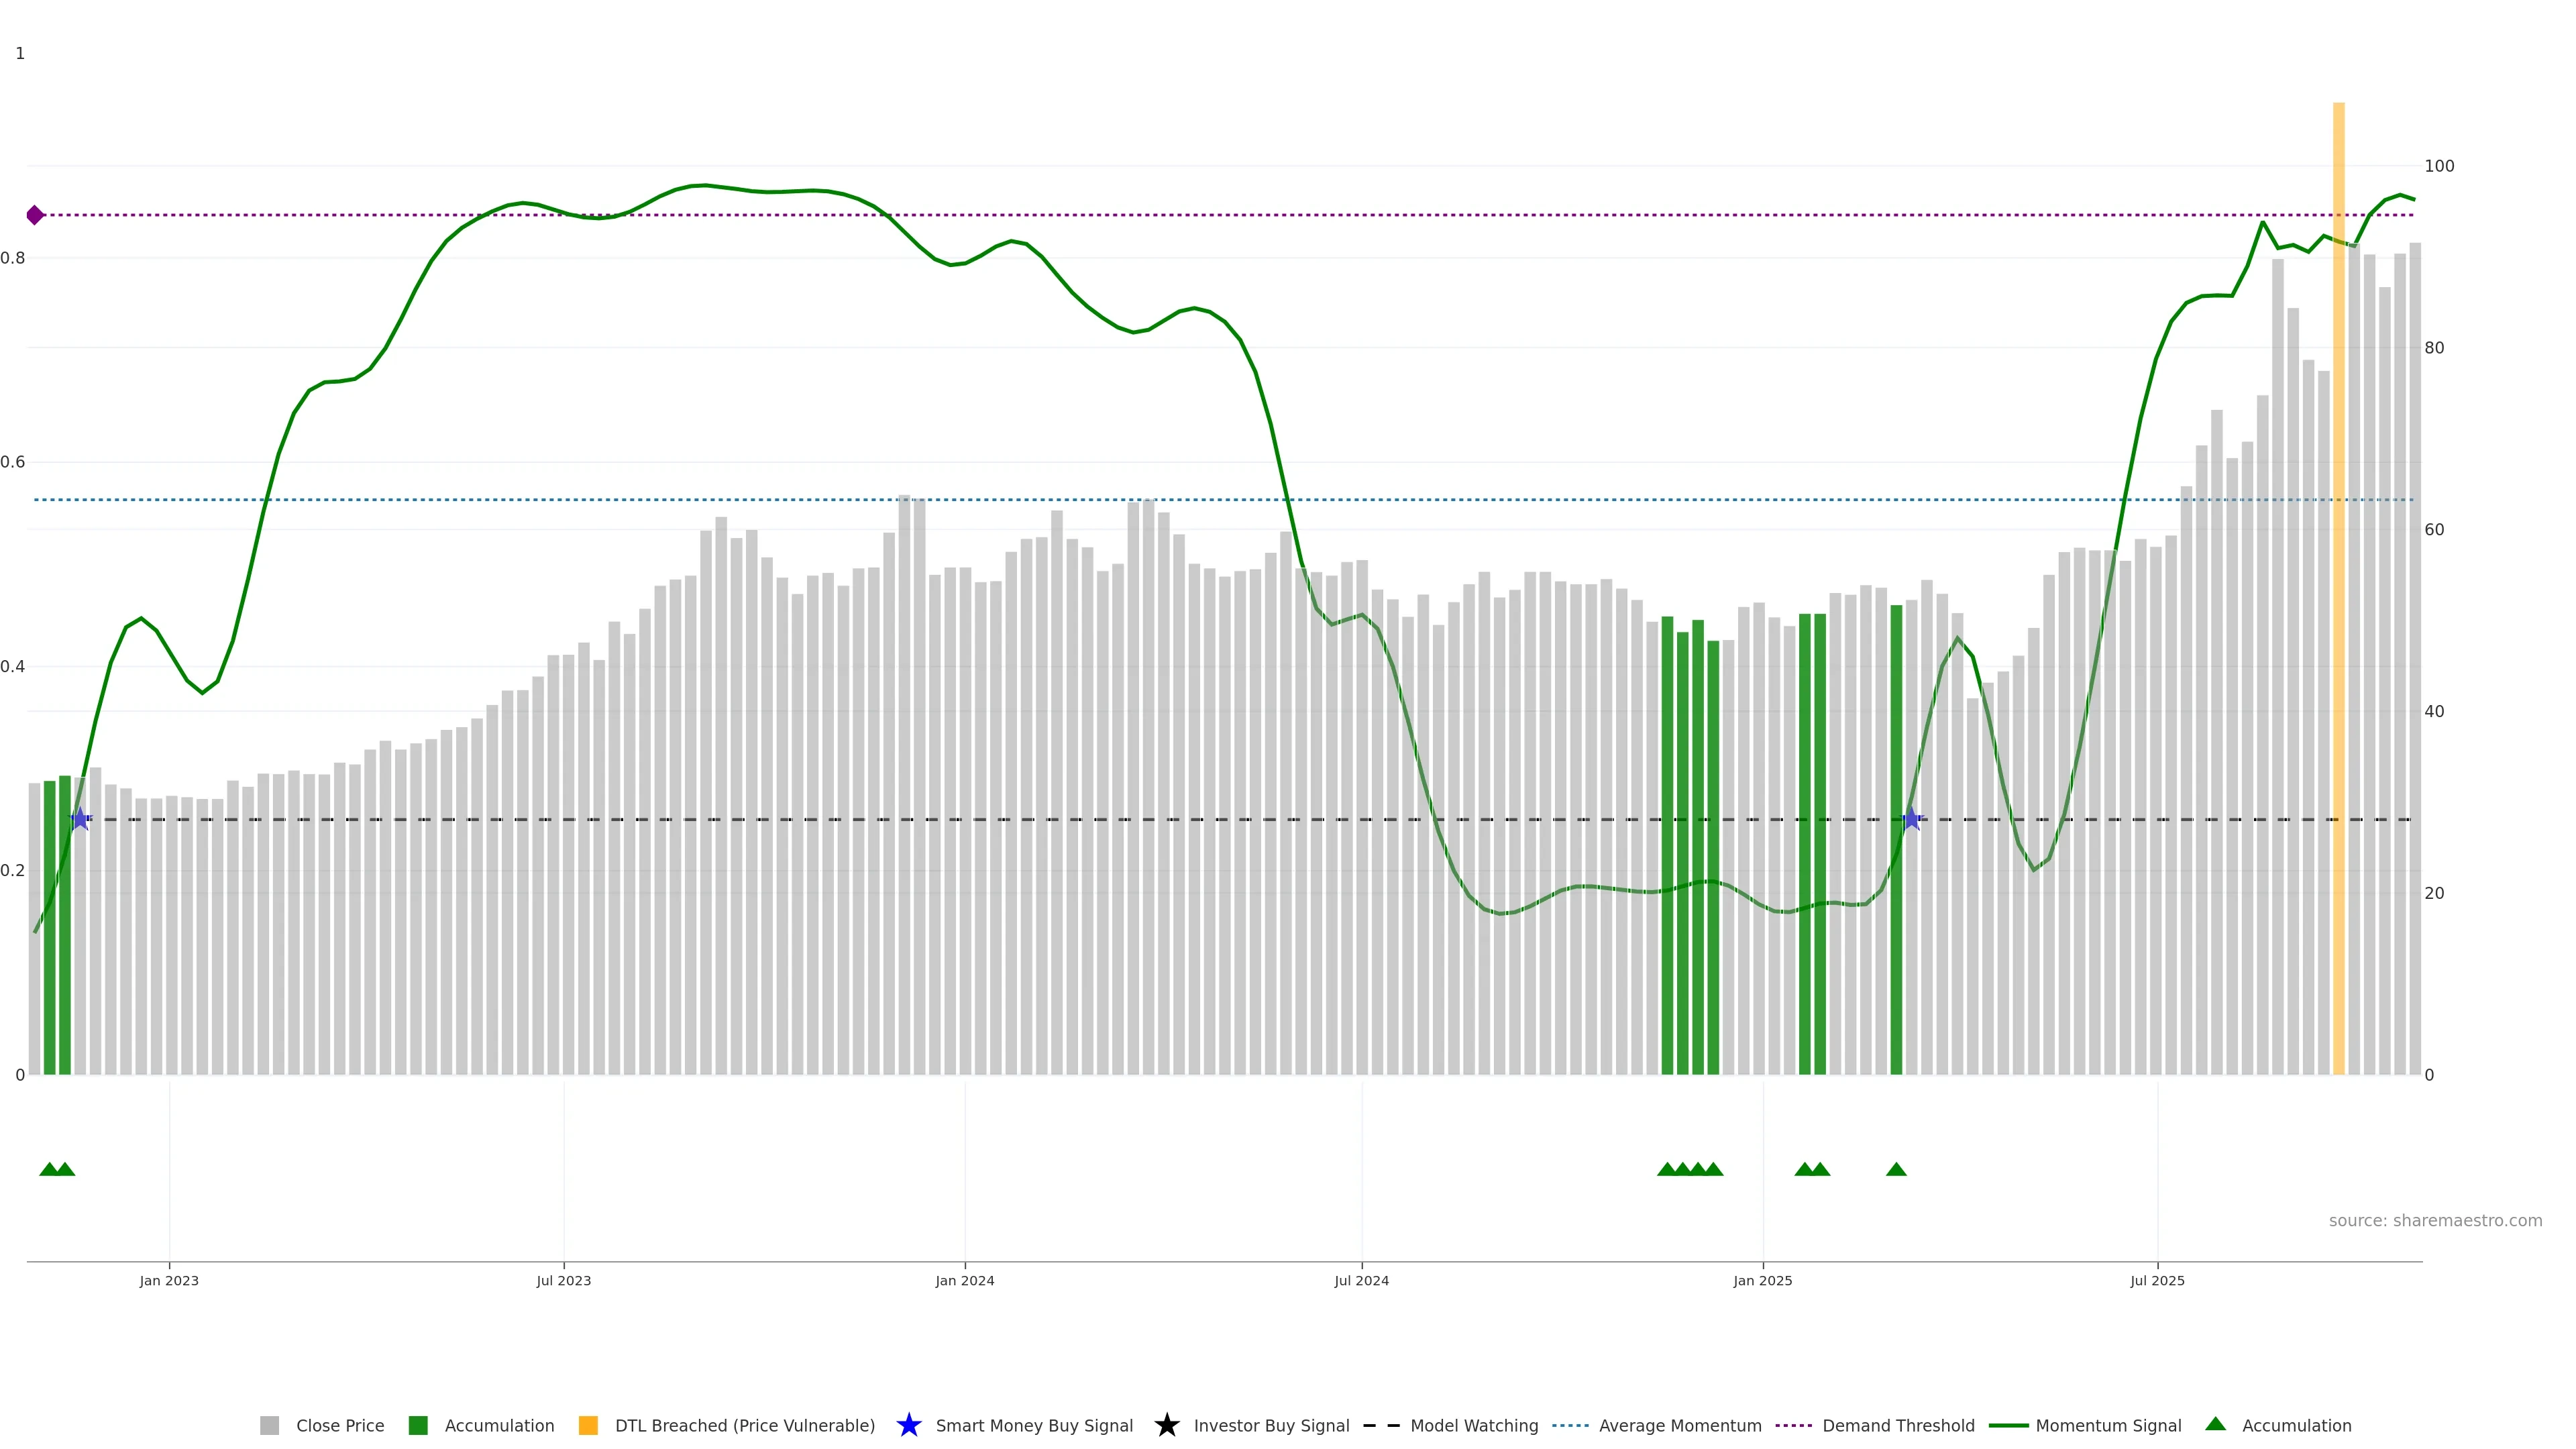
Task: Click the green Accumulation bar legend swatch
Action: pyautogui.click(x=418, y=1425)
